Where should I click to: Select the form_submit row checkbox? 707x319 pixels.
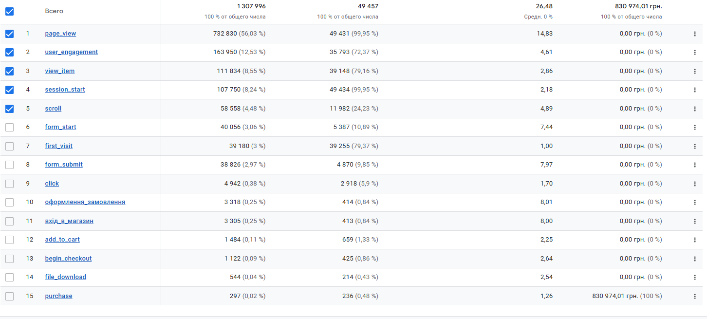(9, 165)
